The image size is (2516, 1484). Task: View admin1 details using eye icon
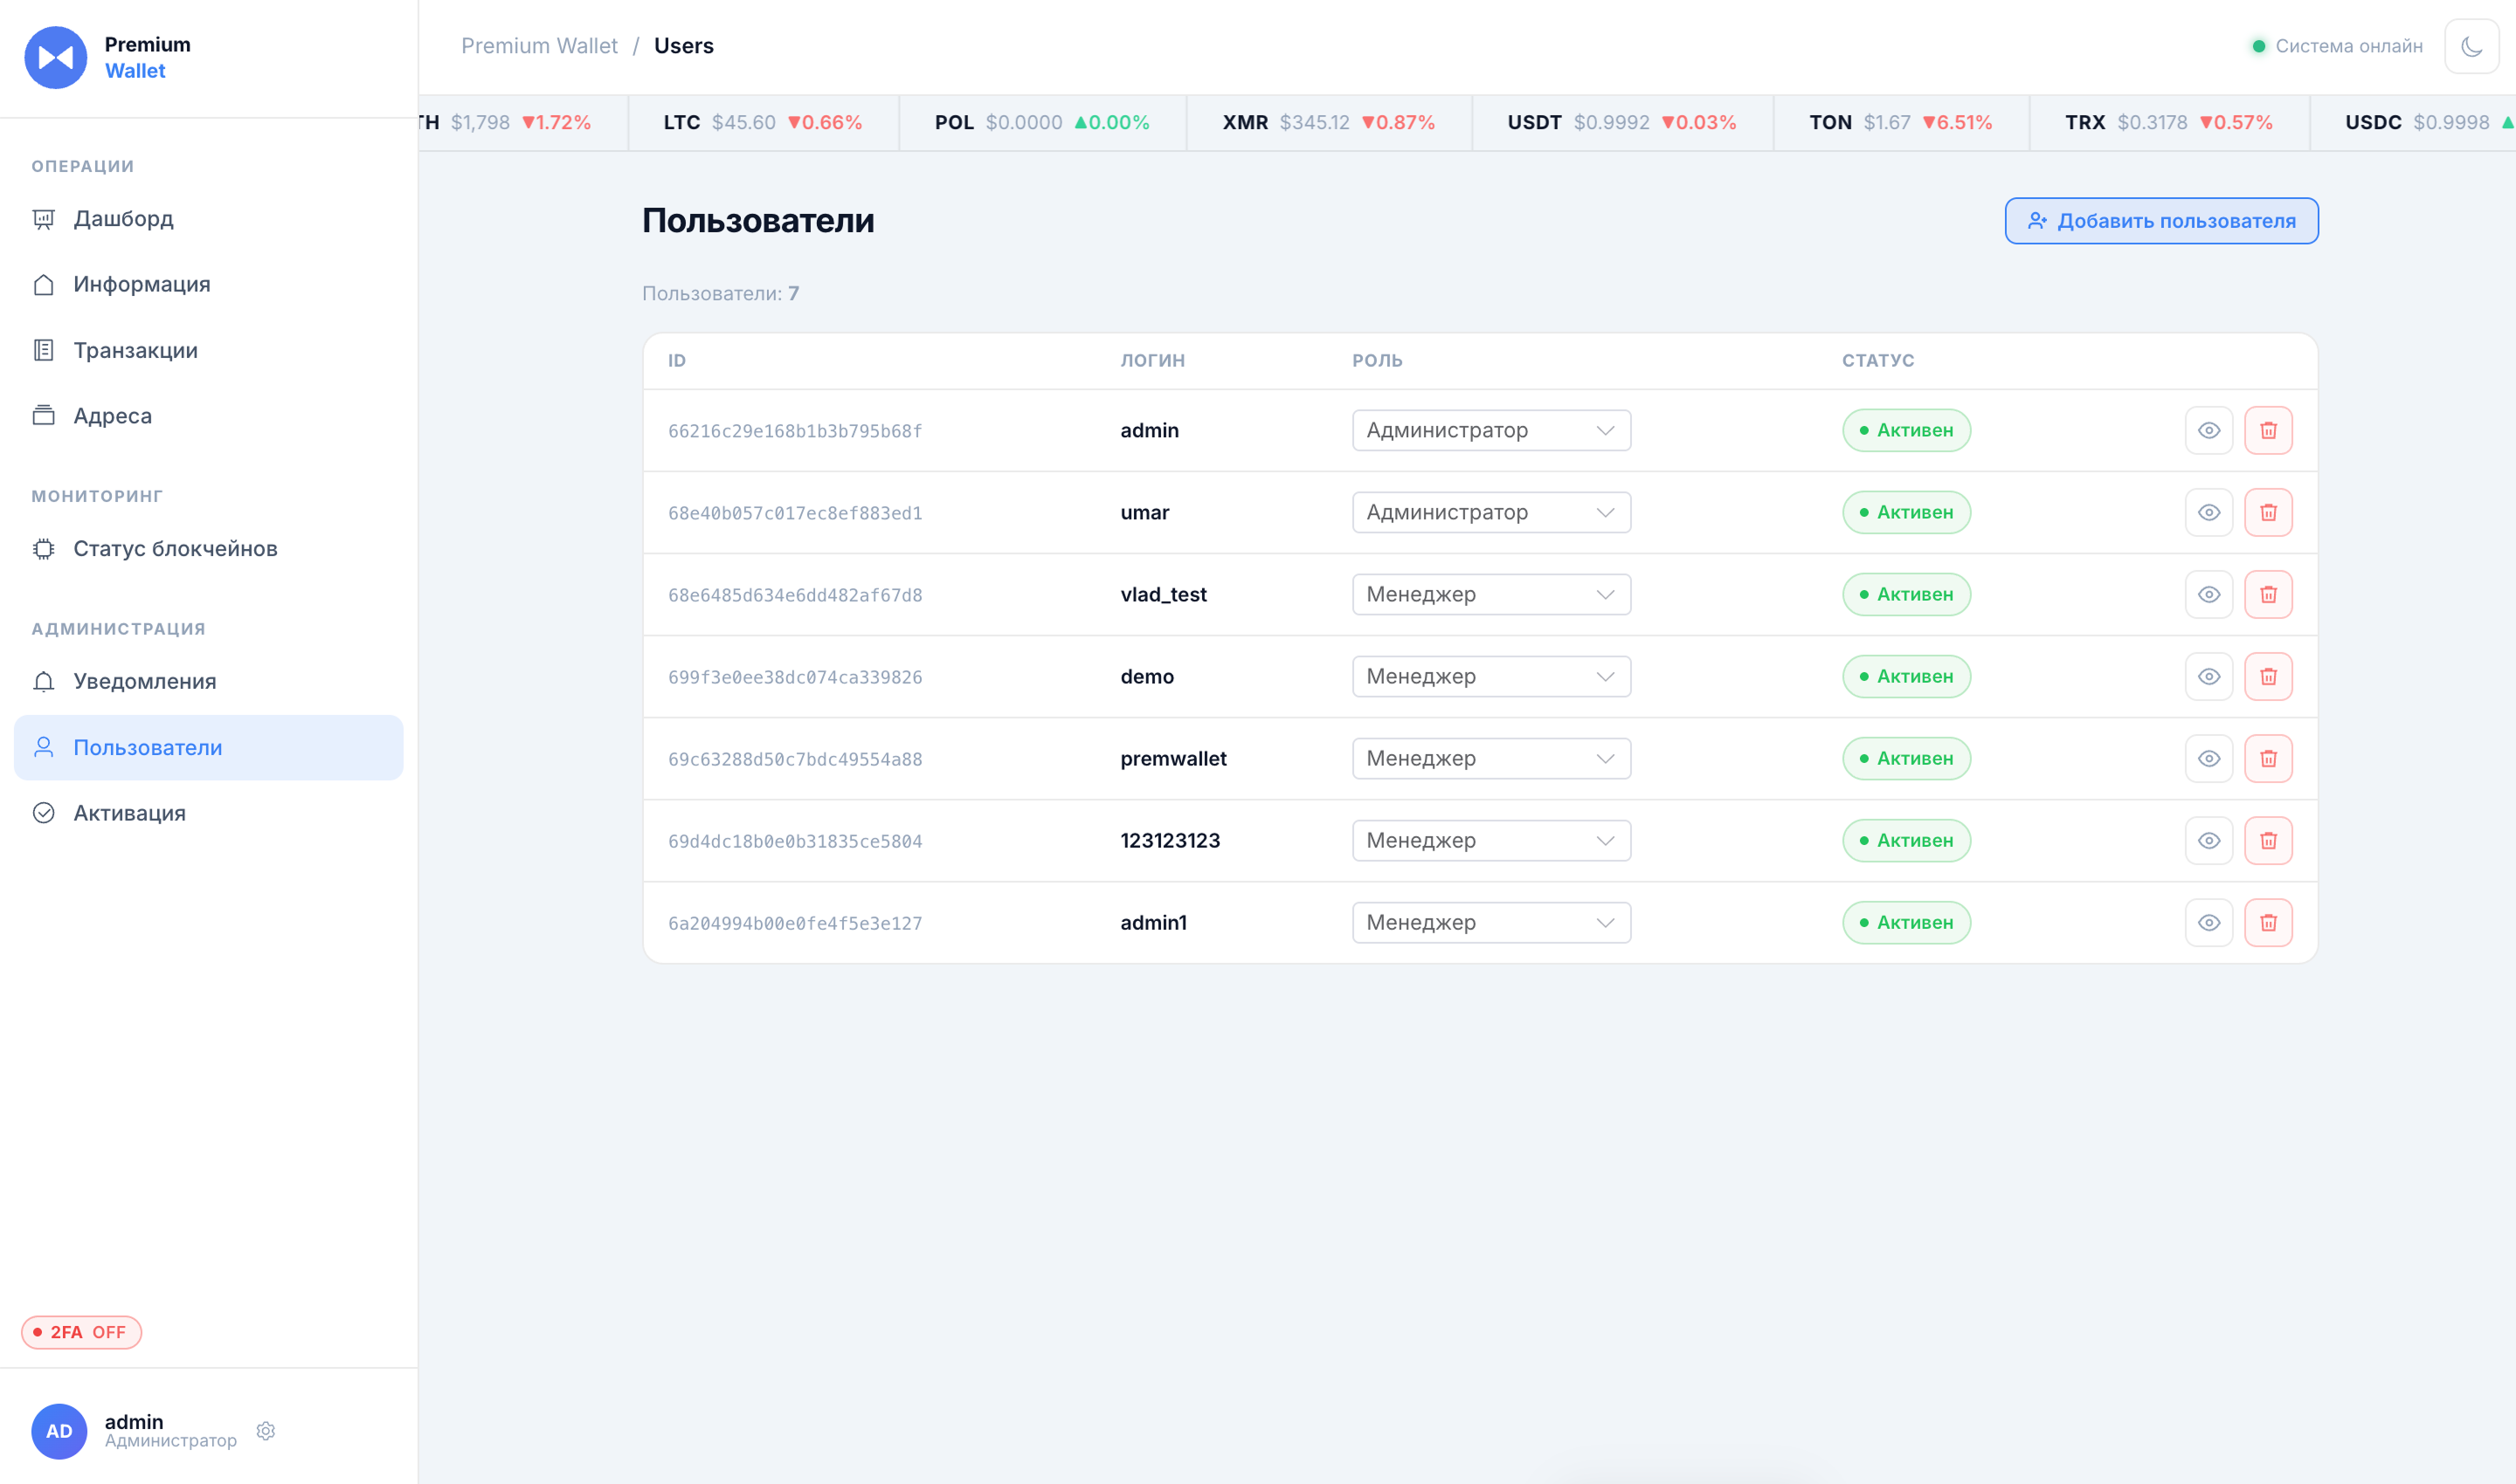pos(2208,923)
